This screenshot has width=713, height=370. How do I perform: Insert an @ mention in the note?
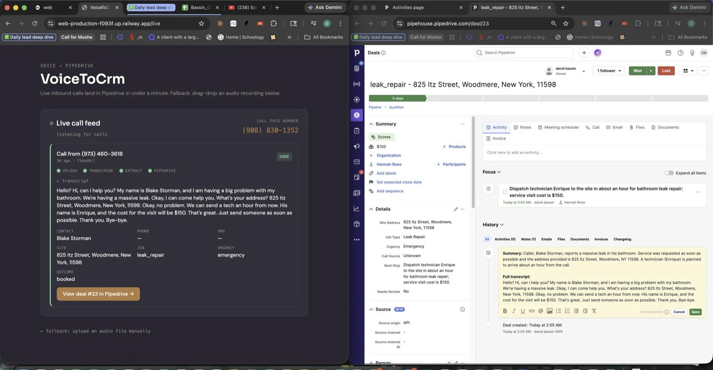(541, 311)
